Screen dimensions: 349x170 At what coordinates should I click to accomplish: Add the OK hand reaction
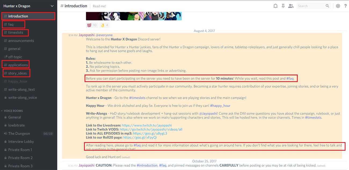coord(104,25)
